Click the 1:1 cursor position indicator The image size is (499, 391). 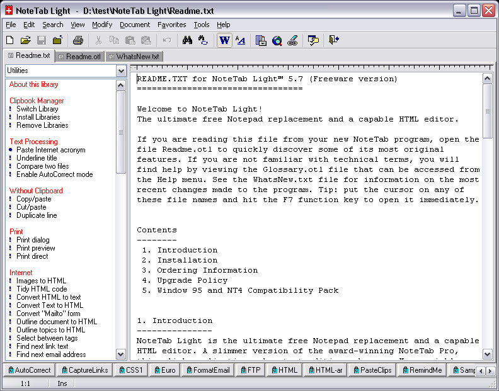point(25,383)
